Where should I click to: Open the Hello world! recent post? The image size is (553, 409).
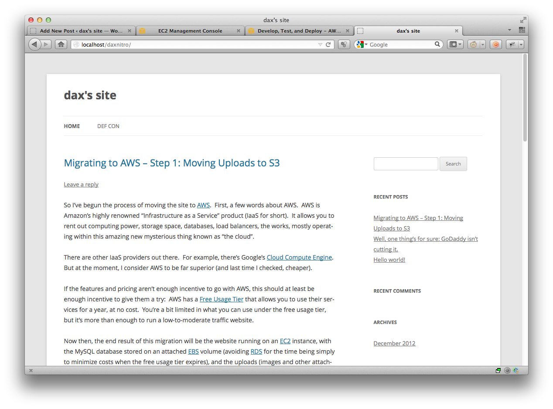[389, 260]
